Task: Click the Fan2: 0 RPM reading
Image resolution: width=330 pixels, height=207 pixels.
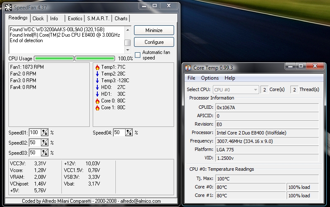Action: (23, 74)
